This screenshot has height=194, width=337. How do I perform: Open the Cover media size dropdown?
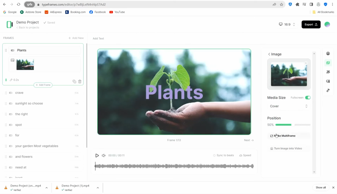[289, 106]
